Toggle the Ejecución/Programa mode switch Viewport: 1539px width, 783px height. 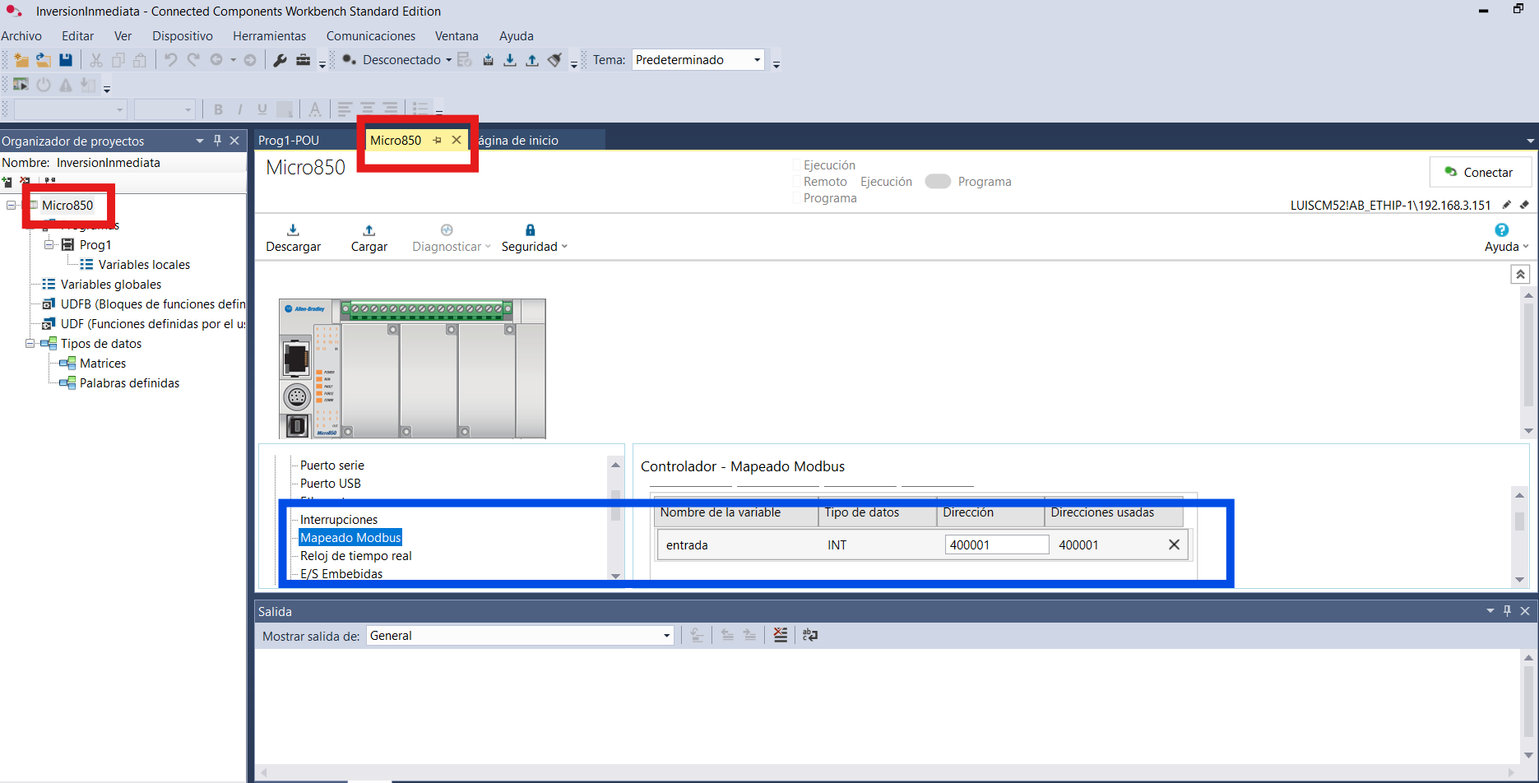click(938, 181)
